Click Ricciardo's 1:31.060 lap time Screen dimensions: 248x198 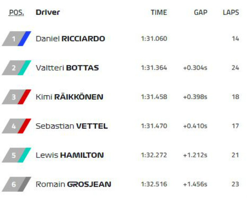tap(154, 39)
